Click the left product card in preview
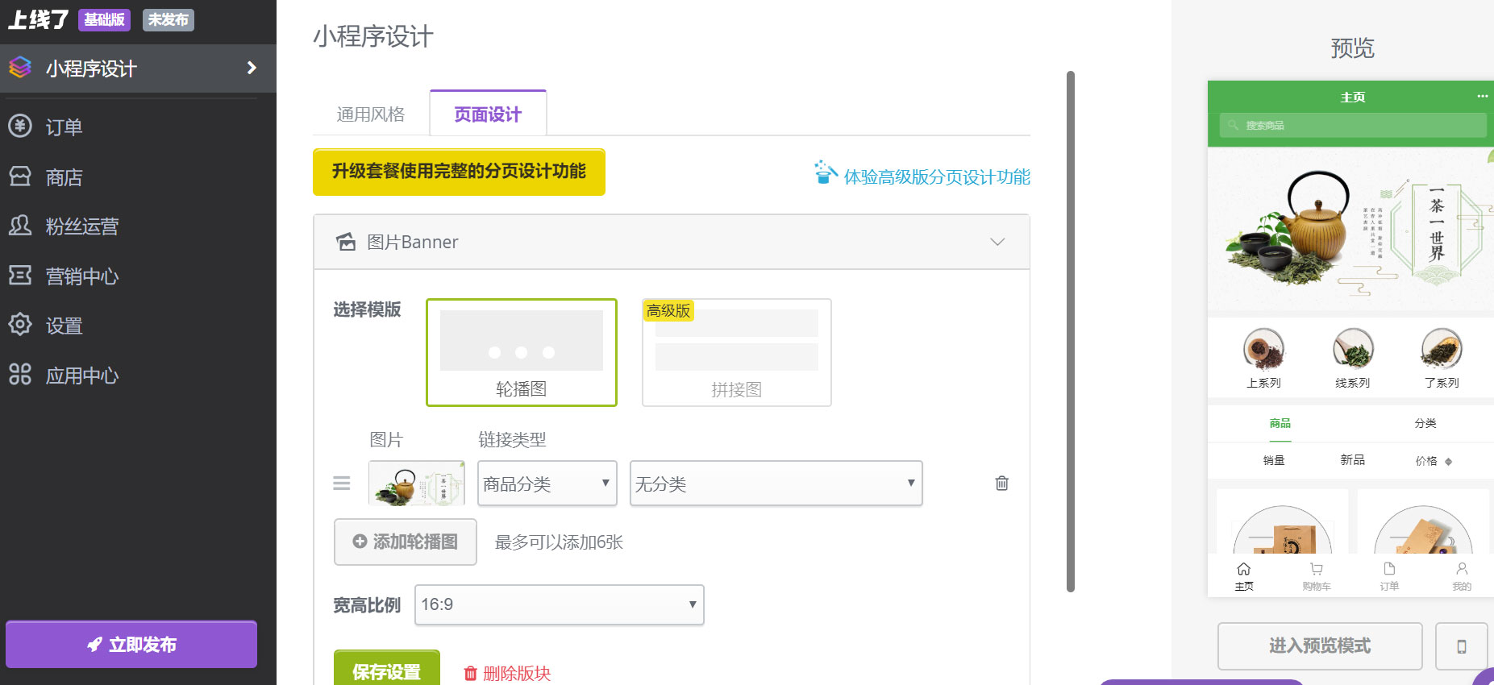This screenshot has height=685, width=1494. click(x=1282, y=521)
